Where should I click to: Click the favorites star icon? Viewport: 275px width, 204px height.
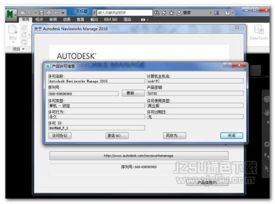pyautogui.click(x=171, y=13)
